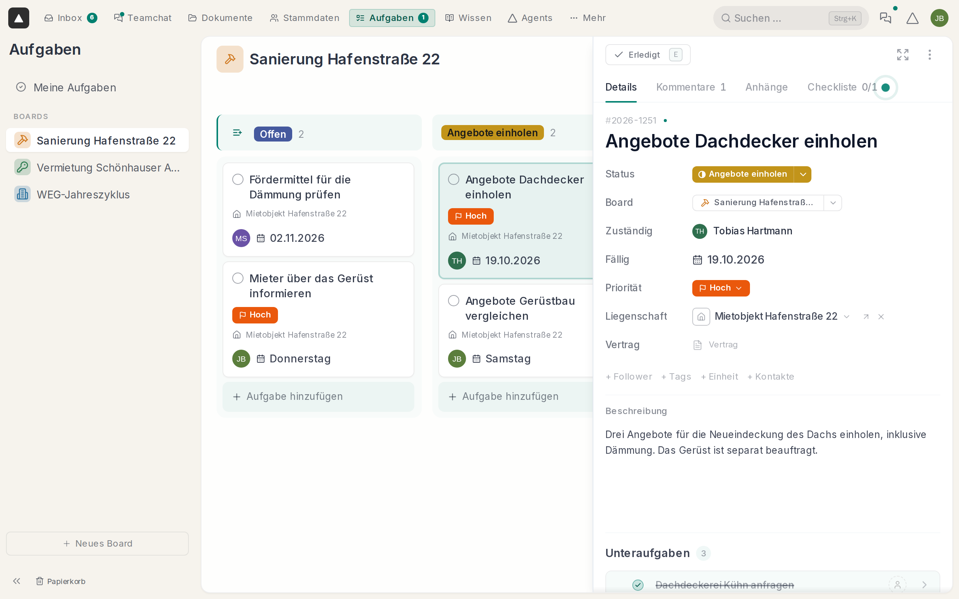Click the + Follower link
The width and height of the screenshot is (959, 599).
[x=629, y=377]
